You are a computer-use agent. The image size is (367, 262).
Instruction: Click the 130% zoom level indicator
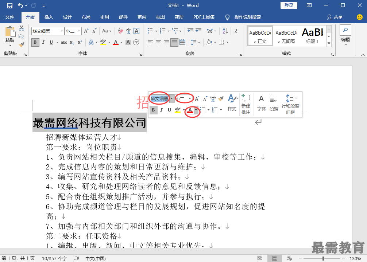(x=355, y=258)
